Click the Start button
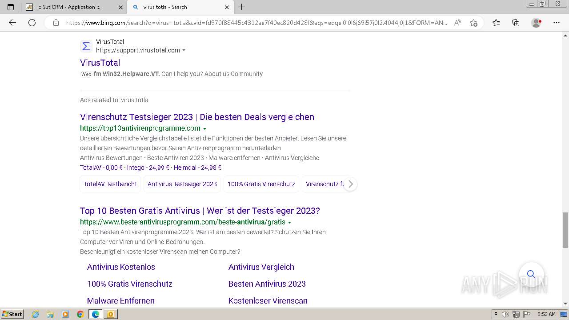Screen dimensions: 569x320 [12, 314]
